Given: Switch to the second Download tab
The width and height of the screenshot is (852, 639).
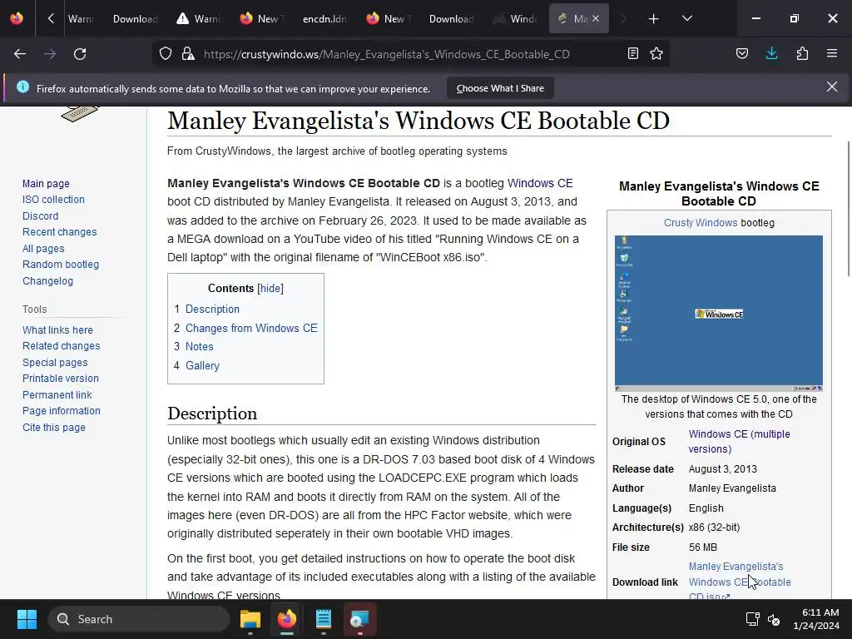Looking at the screenshot, I should 451,19.
